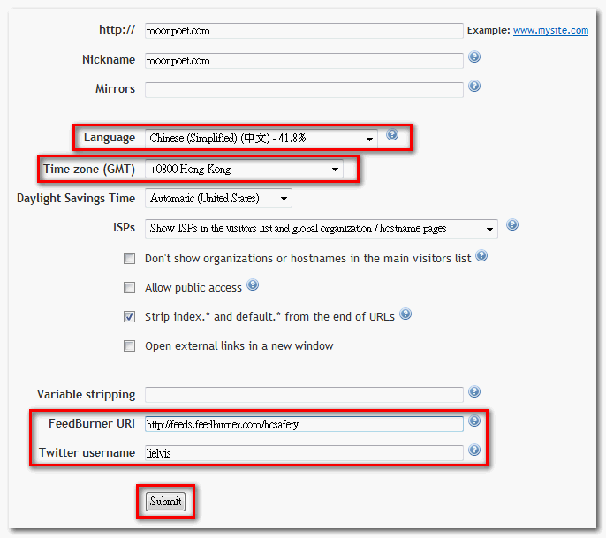Open the www.mysite.com example link
The height and width of the screenshot is (538, 606).
point(550,30)
